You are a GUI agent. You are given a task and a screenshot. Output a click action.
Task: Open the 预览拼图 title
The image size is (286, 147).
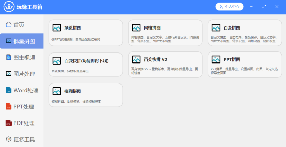[73, 28]
